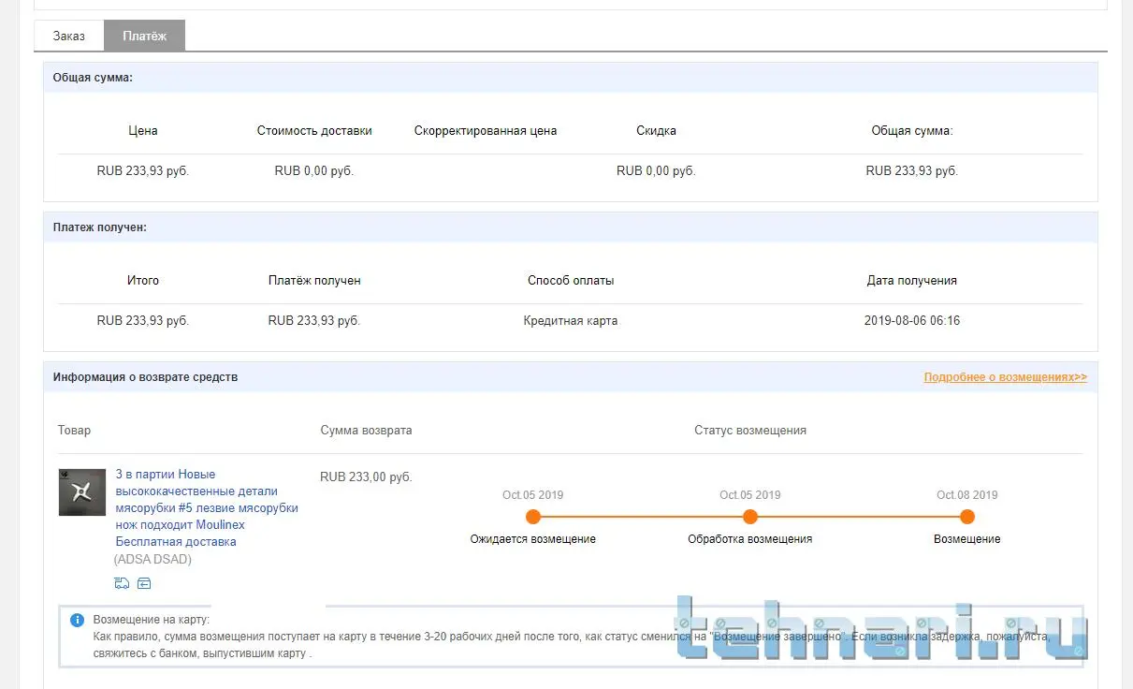Click the tehnari.ru watermark logo
The image size is (1133, 689).
click(x=879, y=629)
